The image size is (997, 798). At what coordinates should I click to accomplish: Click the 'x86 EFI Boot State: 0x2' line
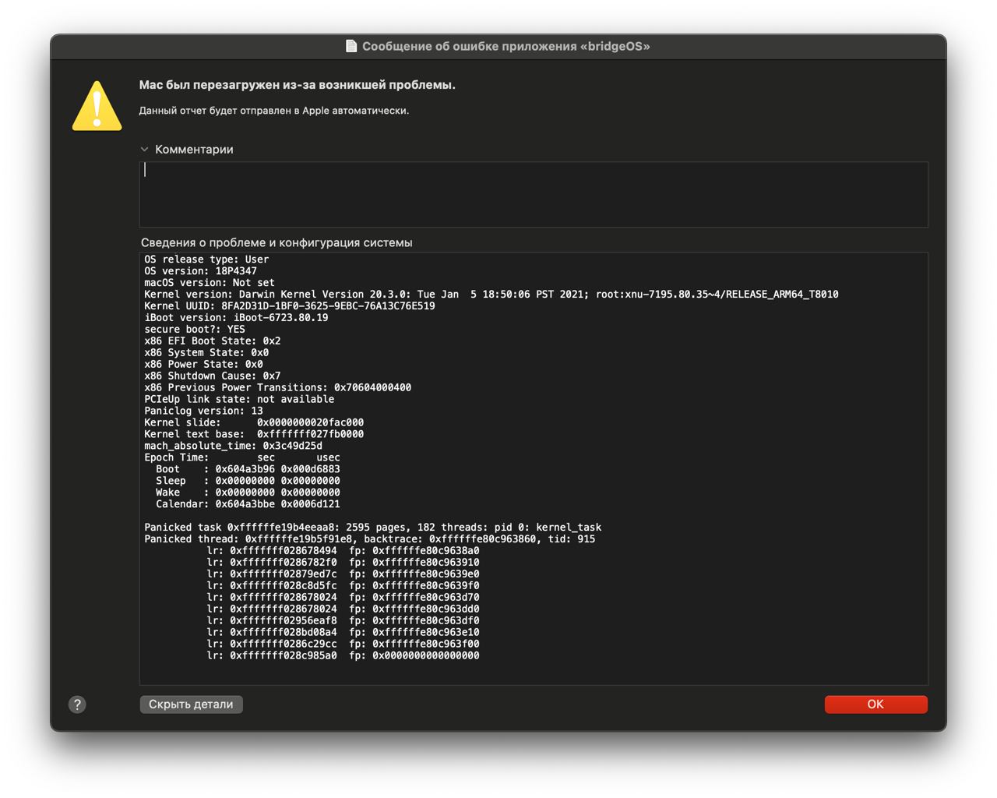tap(213, 341)
